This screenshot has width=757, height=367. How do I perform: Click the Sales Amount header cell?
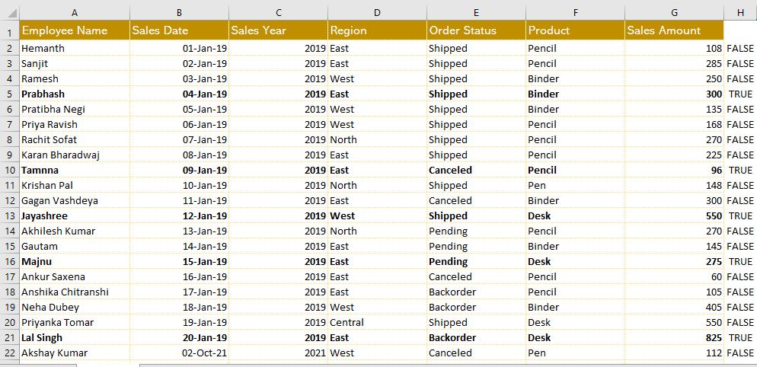coord(674,30)
